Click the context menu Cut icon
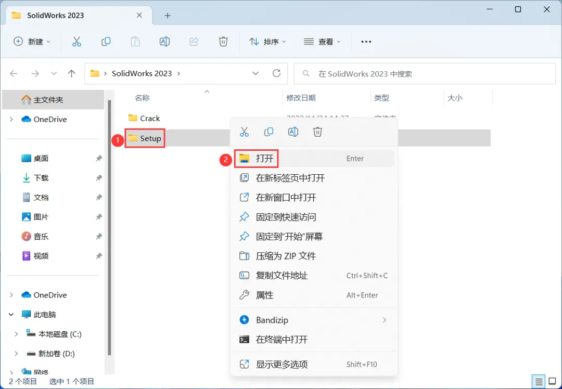Viewport: 562px width, 389px height. [x=244, y=132]
